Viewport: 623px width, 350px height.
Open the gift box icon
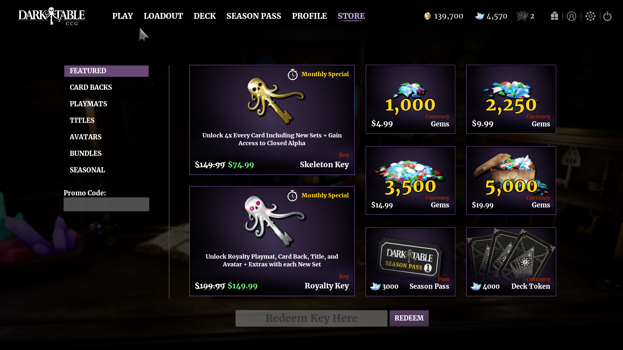point(554,16)
